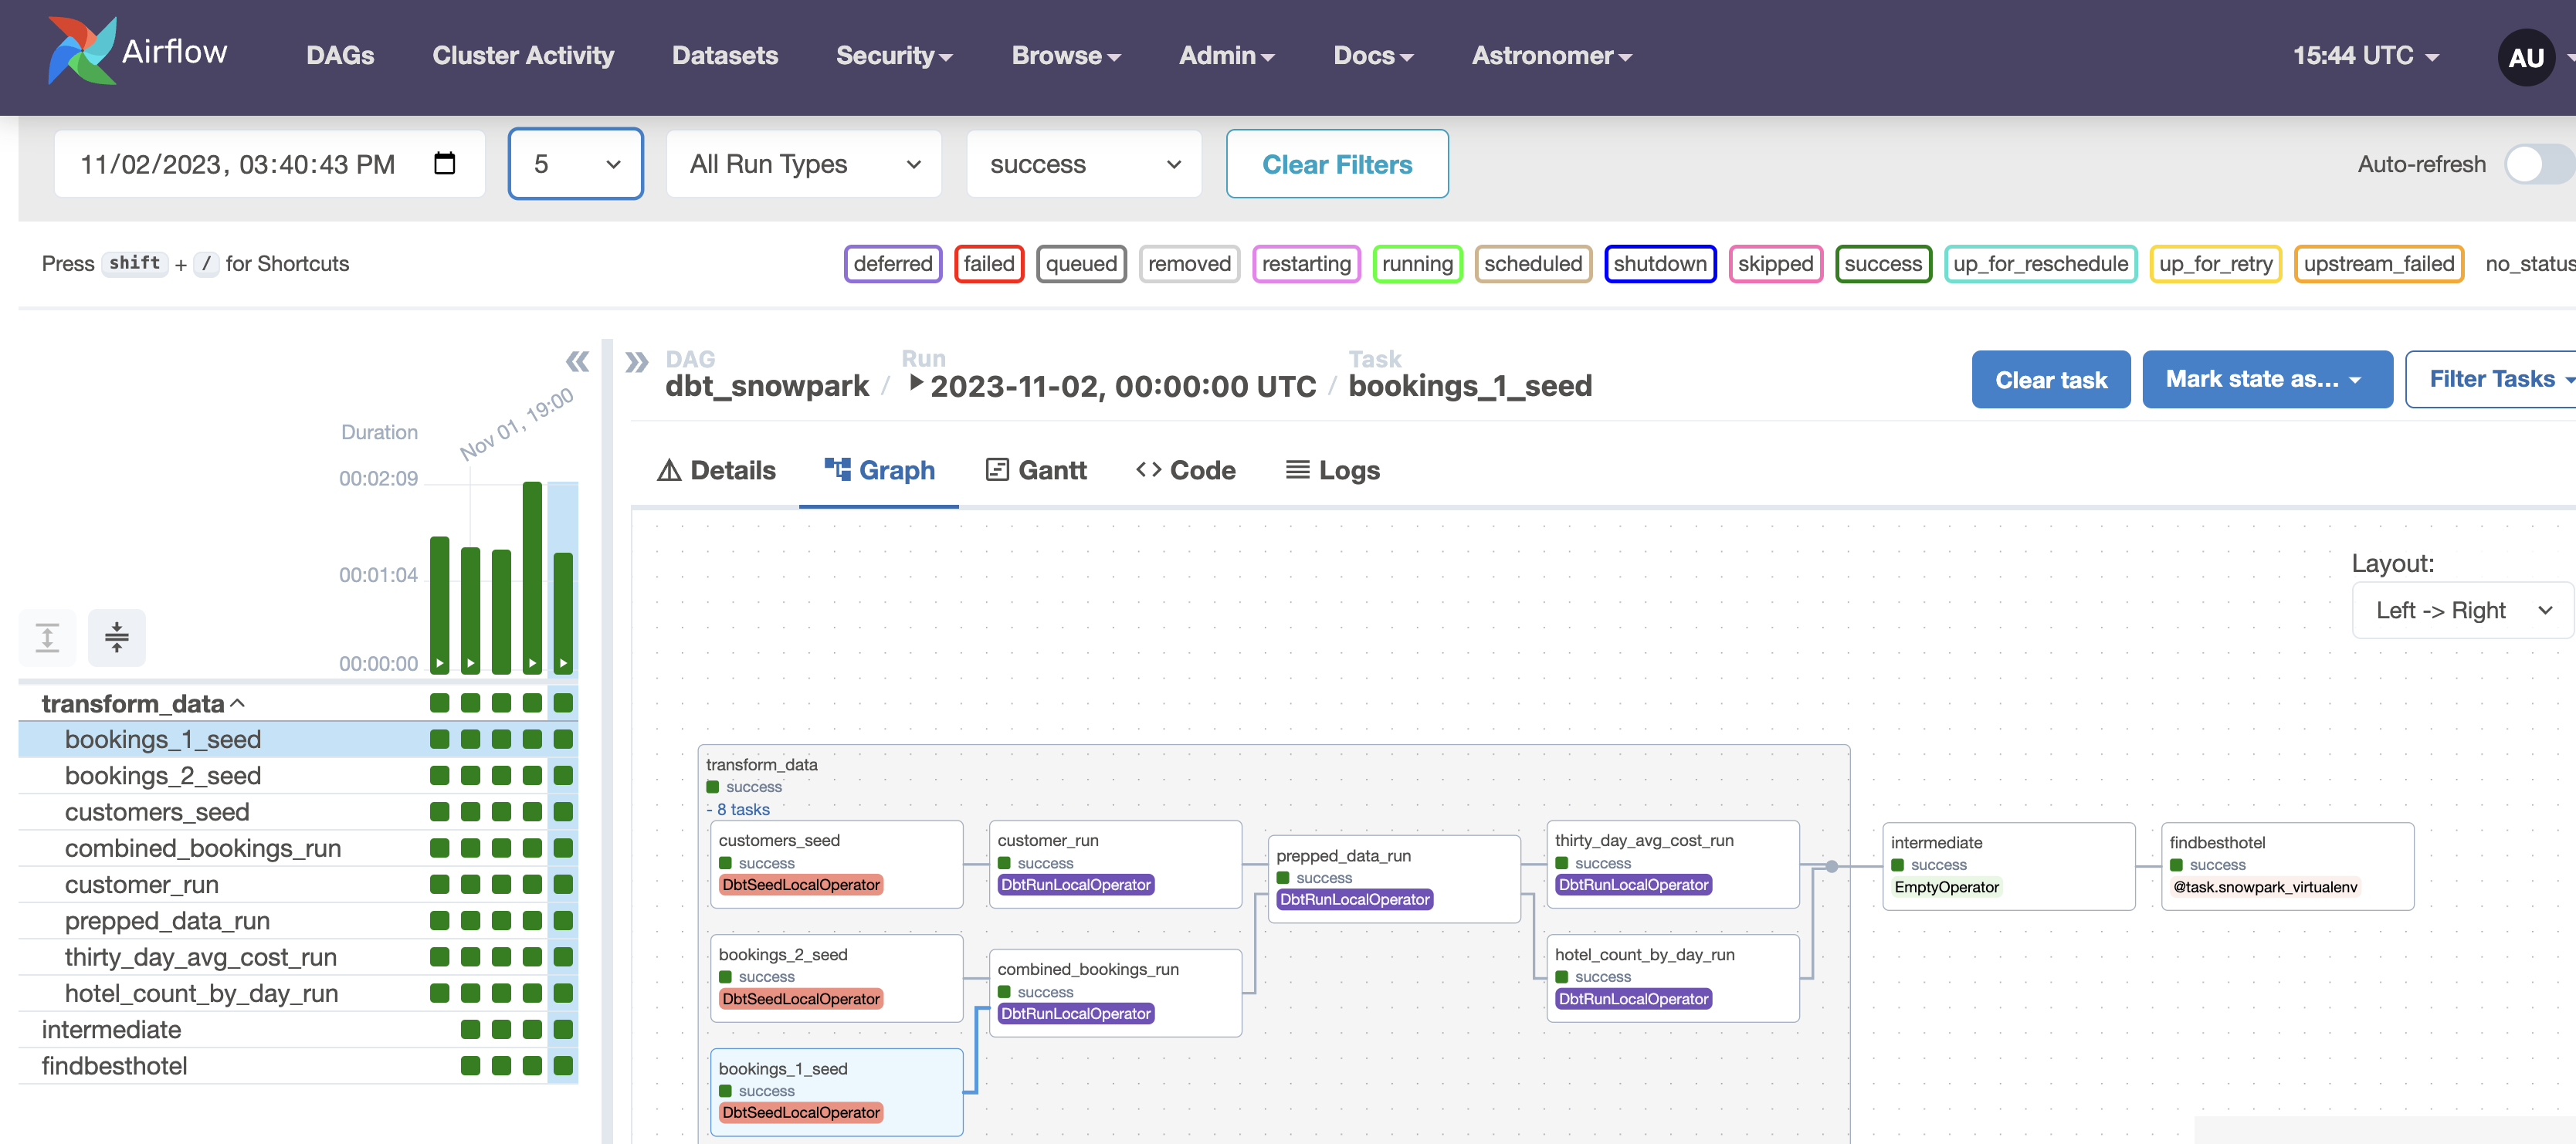The image size is (2576, 1144).
Task: Click the collapse all task groups icon
Action: tap(116, 637)
